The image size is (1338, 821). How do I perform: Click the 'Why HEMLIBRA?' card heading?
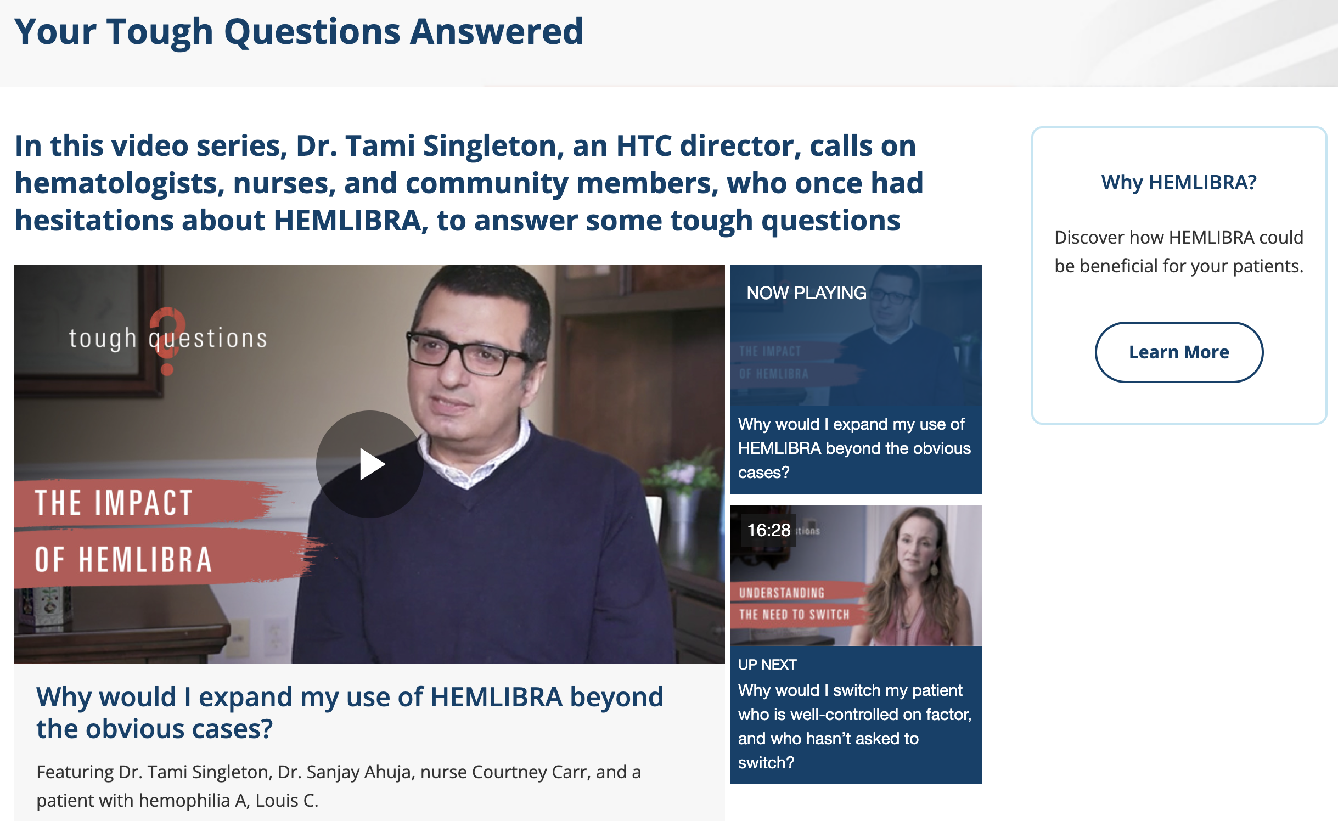pyautogui.click(x=1179, y=182)
